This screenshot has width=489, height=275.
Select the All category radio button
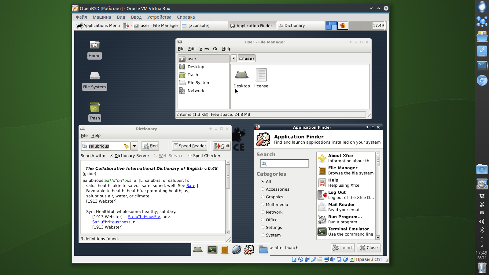(263, 182)
